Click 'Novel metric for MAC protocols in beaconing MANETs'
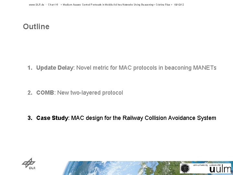This screenshot has height=175, width=233. pos(146,68)
